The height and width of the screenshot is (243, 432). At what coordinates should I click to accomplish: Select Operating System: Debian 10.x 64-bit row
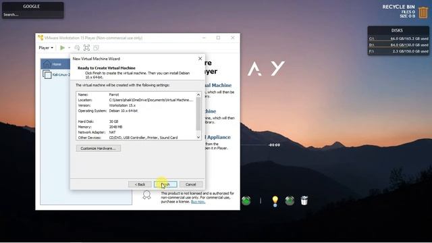(136, 111)
